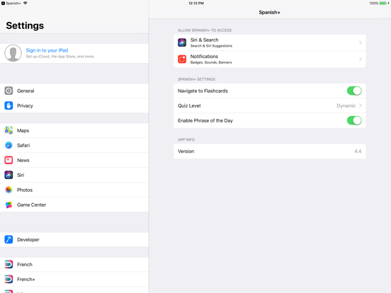The height and width of the screenshot is (293, 391).
Task: Click Sign in to your iPad link
Action: coord(47,50)
